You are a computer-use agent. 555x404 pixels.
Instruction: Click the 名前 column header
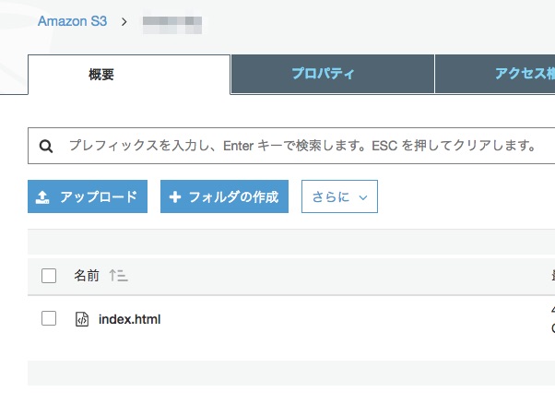coord(87,276)
